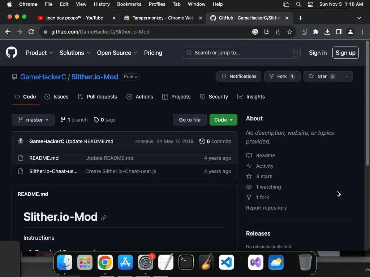Switch to the Security tab

(214, 97)
